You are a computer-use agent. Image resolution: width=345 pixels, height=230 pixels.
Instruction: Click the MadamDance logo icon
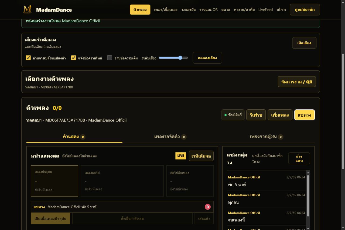pos(27,10)
